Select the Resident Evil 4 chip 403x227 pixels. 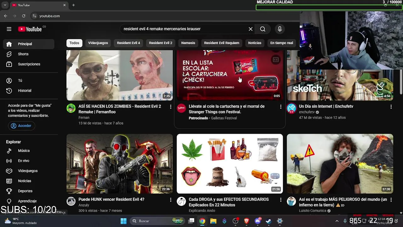pyautogui.click(x=128, y=43)
